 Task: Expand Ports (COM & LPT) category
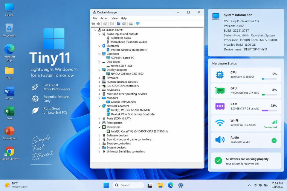(99, 118)
